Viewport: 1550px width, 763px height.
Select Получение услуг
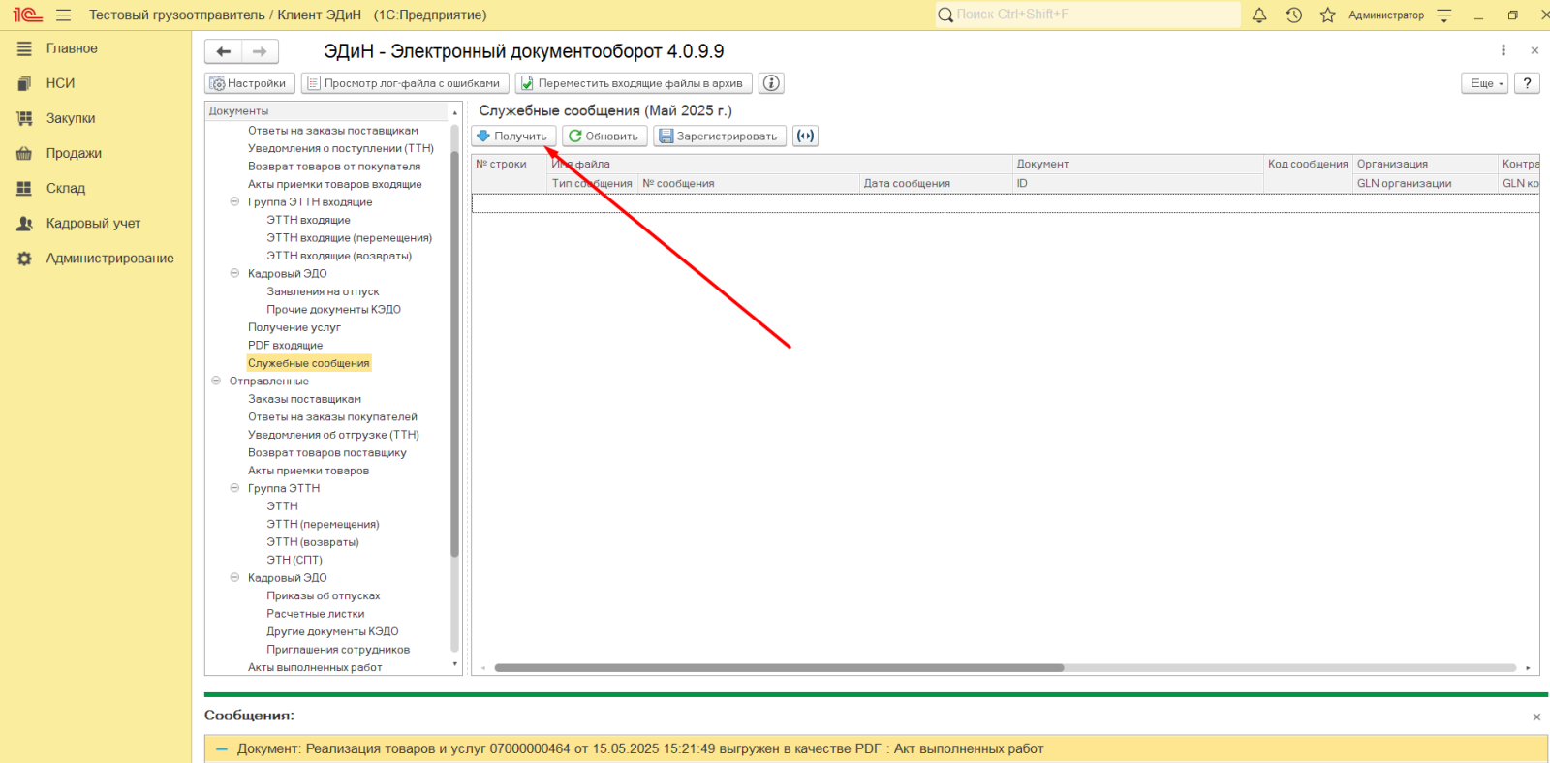point(294,327)
